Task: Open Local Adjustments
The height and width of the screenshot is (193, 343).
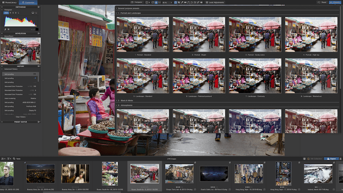Action: (215, 2)
